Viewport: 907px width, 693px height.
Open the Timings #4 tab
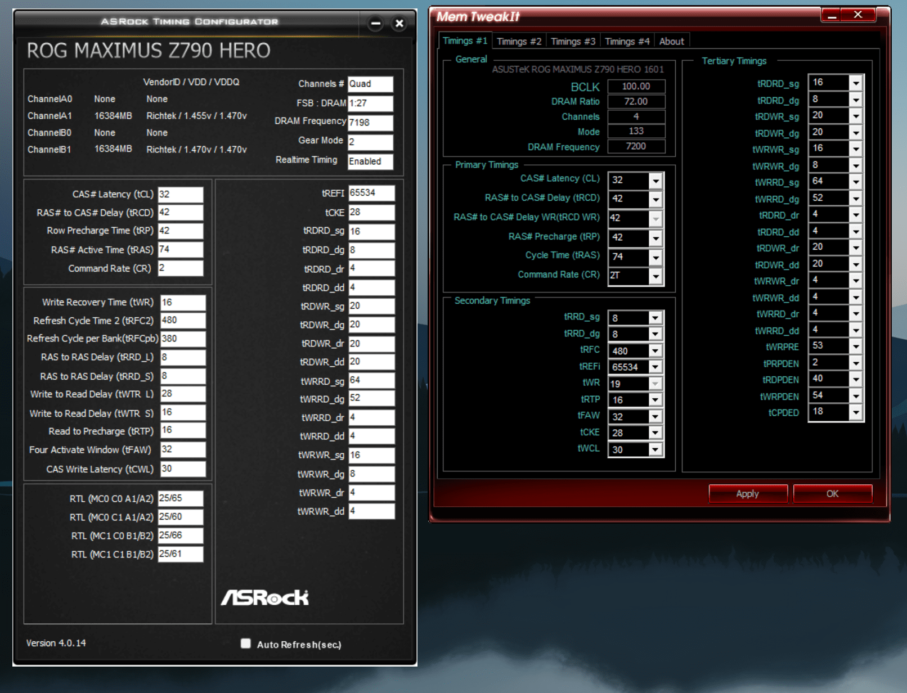(627, 42)
